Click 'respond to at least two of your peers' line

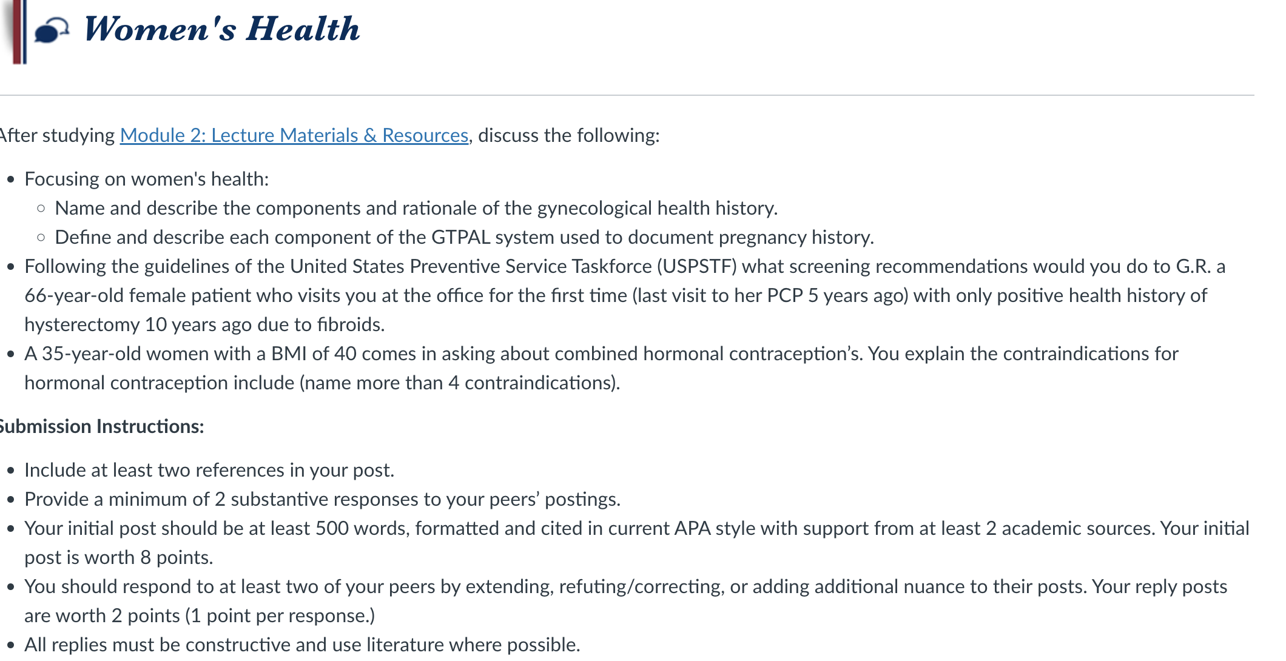(x=625, y=586)
